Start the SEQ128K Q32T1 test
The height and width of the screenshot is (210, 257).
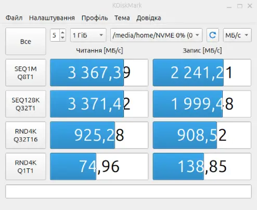(25, 104)
